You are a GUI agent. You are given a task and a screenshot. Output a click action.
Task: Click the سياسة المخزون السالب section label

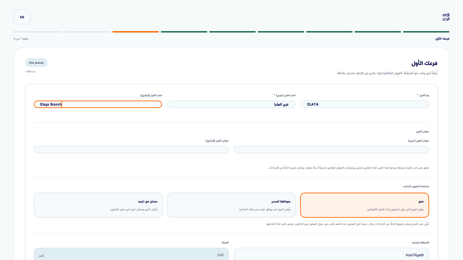pos(416,187)
